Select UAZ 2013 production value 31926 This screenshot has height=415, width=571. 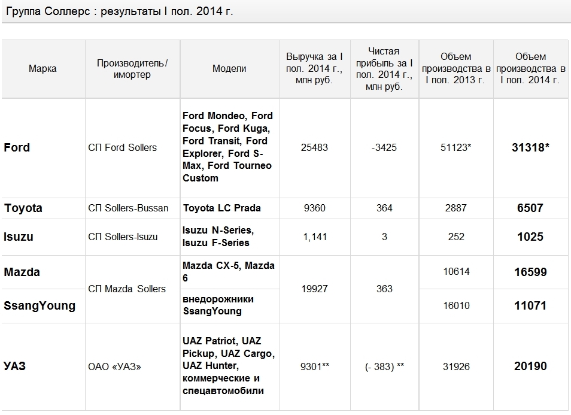coord(456,366)
